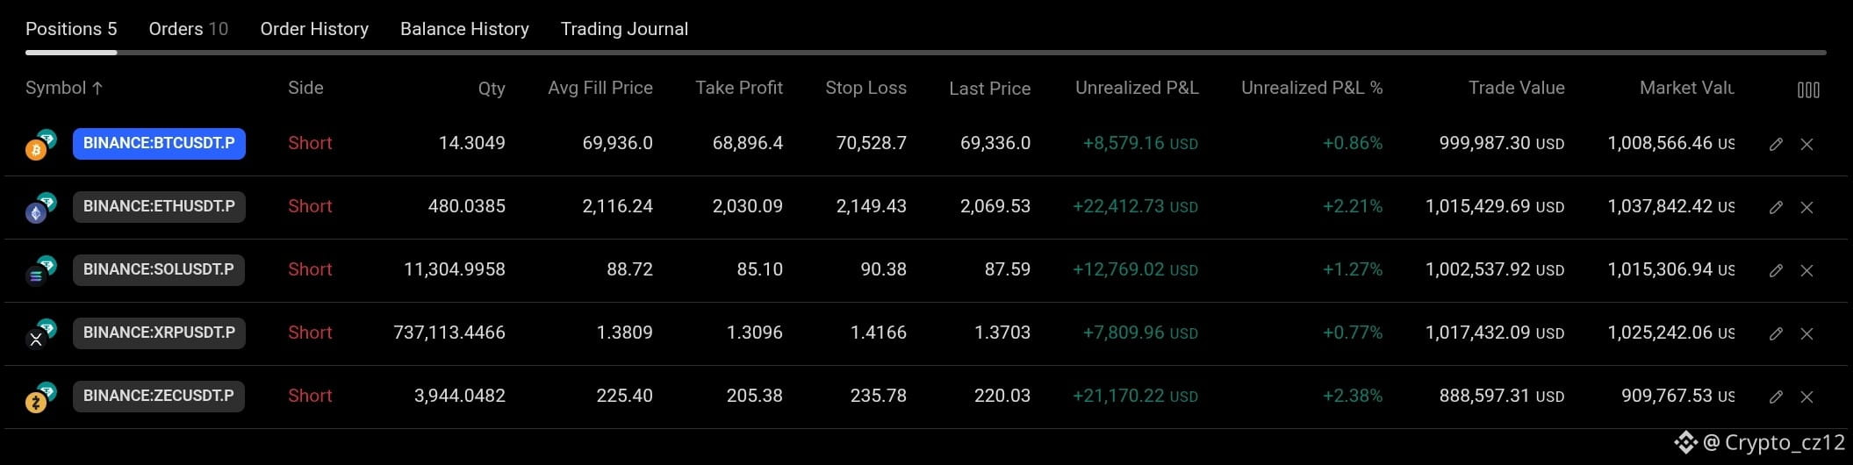Image resolution: width=1853 pixels, height=465 pixels.
Task: Close the BTCUSDT.P position with X icon
Action: [x=1806, y=144]
